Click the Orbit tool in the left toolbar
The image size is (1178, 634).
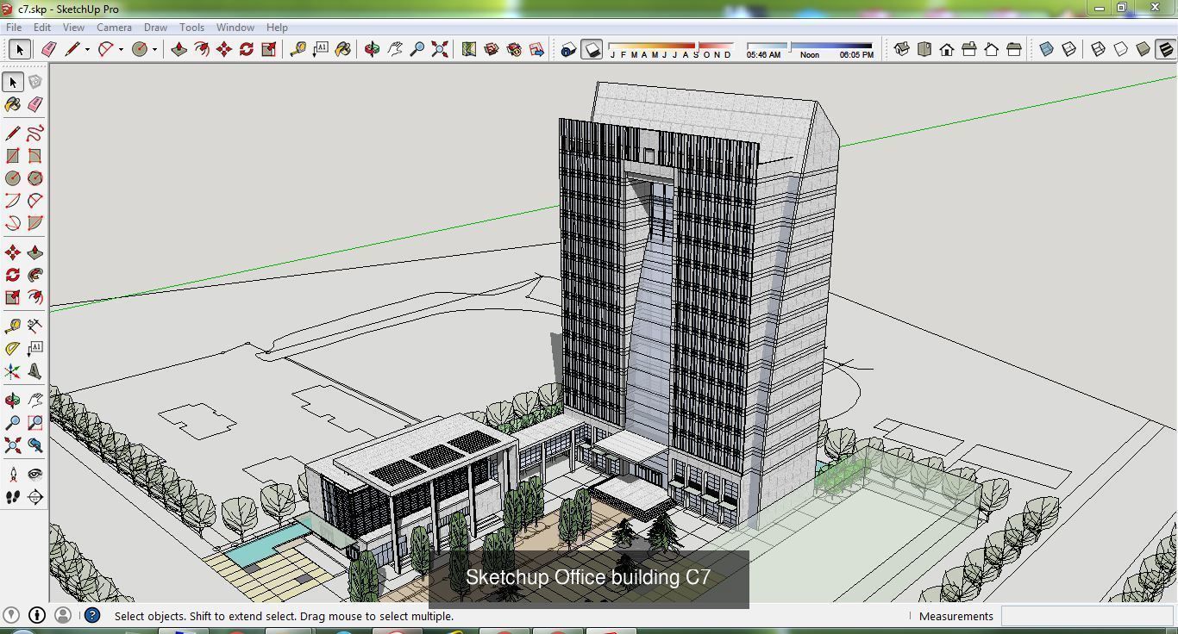(x=13, y=401)
